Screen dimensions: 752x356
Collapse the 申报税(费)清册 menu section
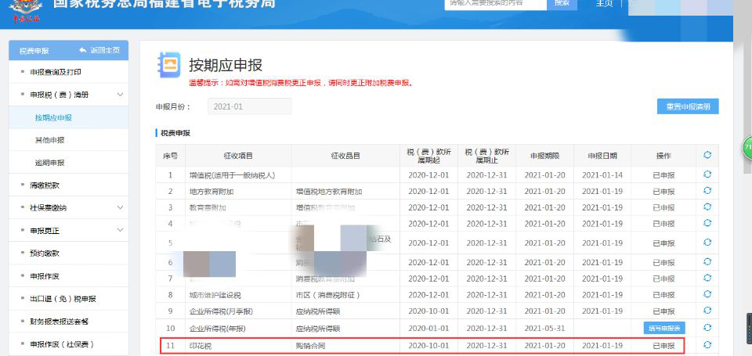point(120,95)
